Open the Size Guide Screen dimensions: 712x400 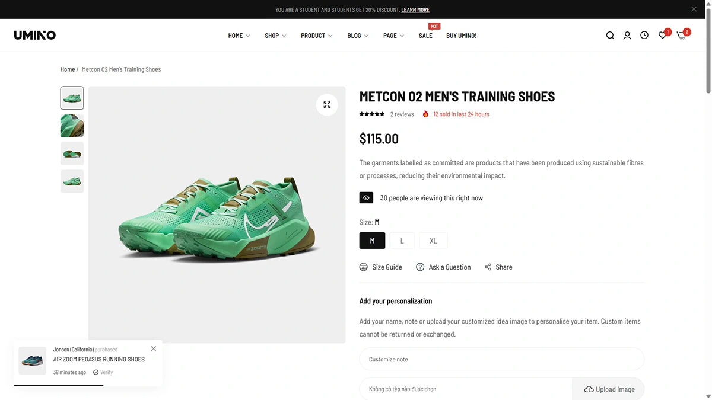380,267
